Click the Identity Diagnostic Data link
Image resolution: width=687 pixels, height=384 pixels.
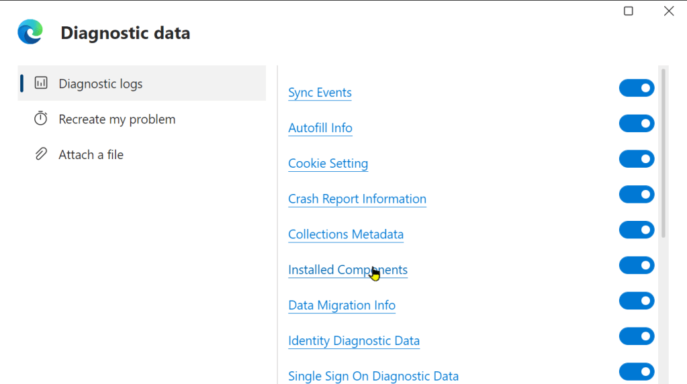tap(353, 341)
